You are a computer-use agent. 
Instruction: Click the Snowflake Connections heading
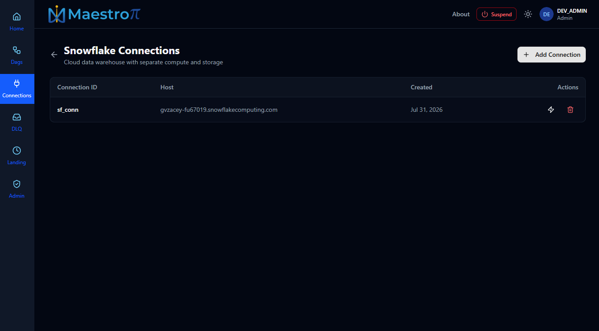122,51
